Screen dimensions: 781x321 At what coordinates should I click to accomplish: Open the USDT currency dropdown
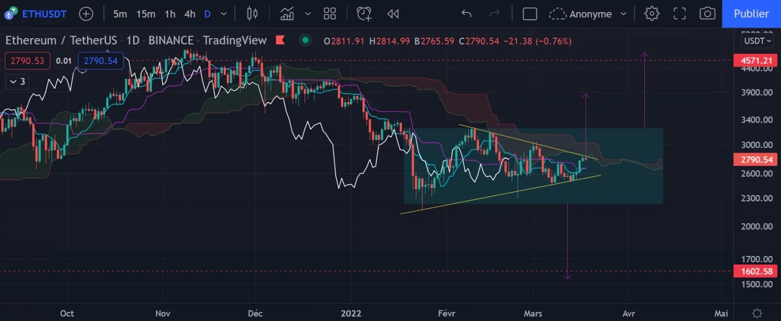(x=757, y=41)
